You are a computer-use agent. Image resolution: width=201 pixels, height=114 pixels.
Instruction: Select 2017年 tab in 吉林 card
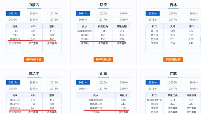[x=173, y=19]
